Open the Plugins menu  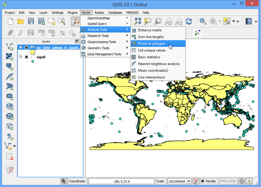coord(72,13)
